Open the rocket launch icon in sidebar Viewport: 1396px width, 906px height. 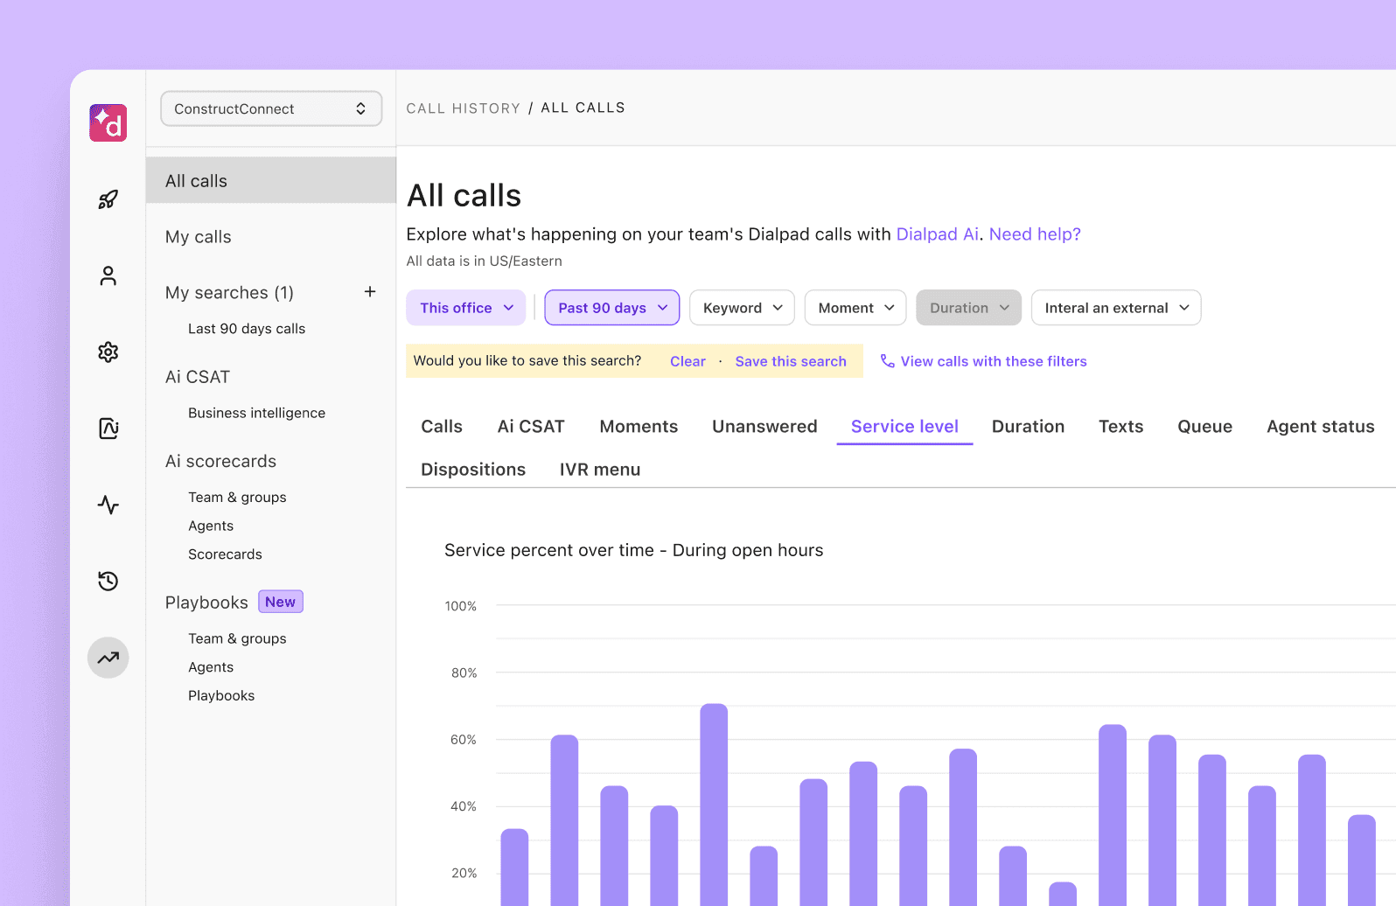[108, 200]
